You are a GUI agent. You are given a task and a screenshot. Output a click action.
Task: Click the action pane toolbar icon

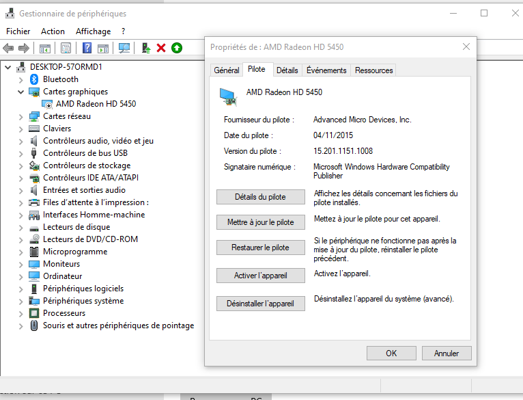coord(103,49)
